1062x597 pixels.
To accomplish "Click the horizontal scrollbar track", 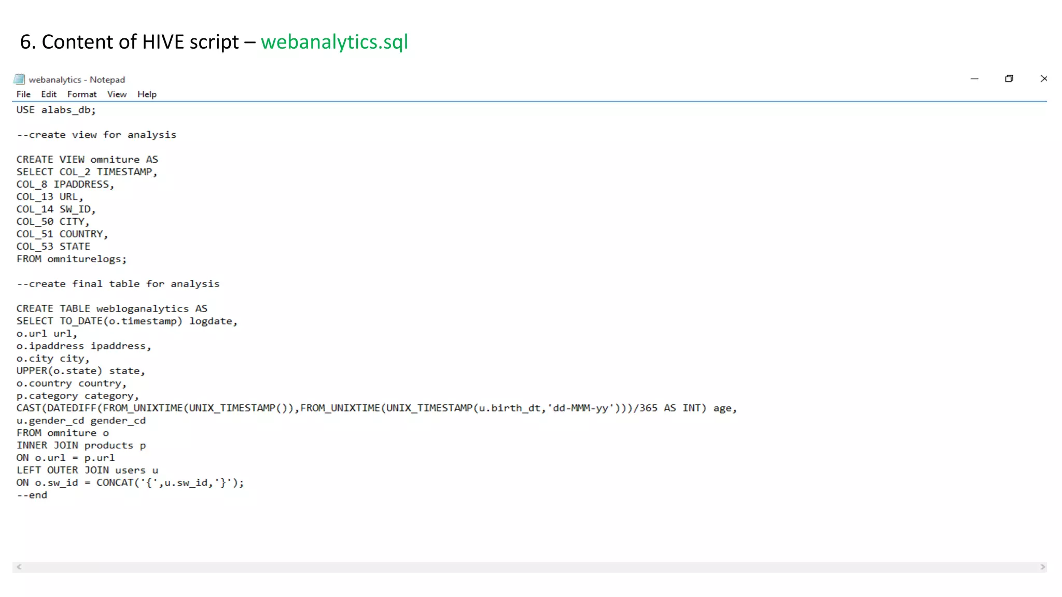I will 530,567.
